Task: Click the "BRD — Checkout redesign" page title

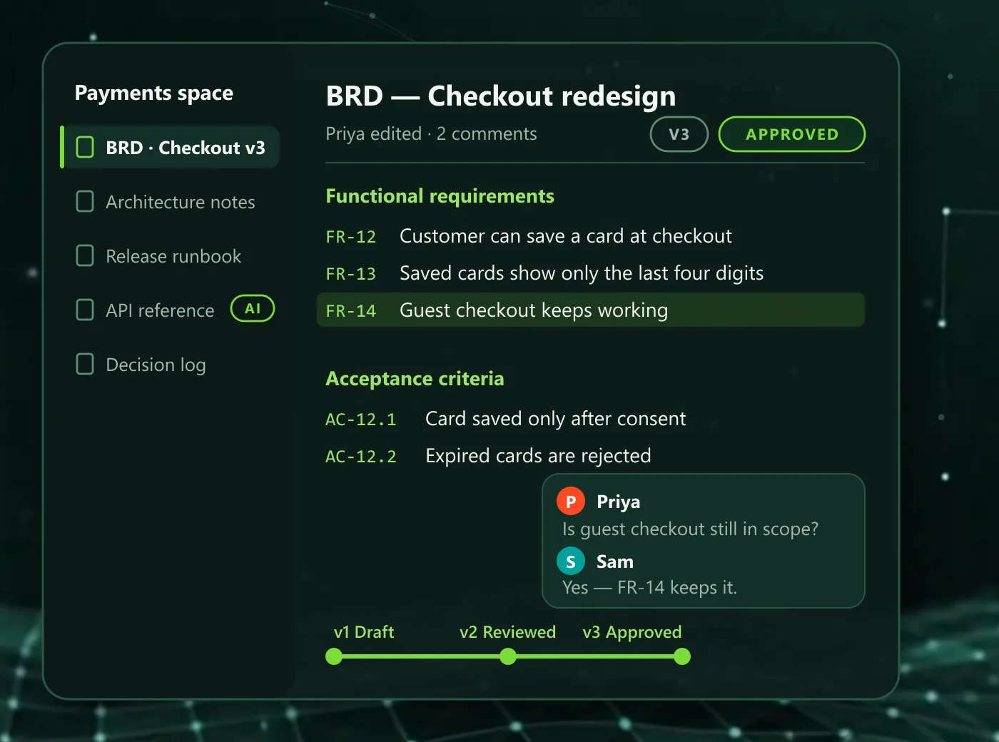Action: 501,96
